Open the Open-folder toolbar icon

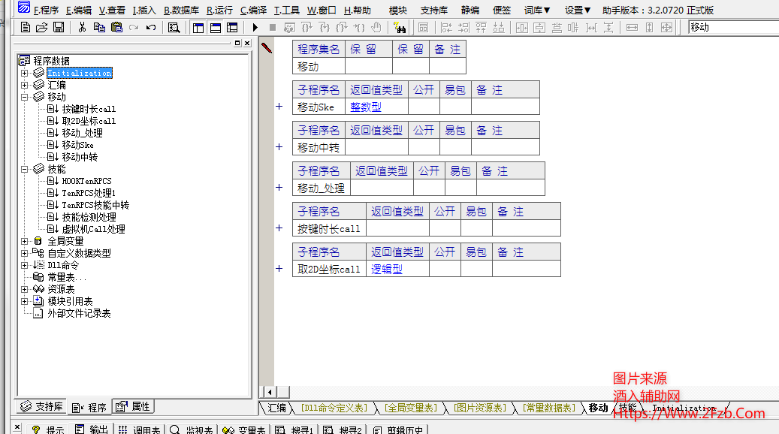coord(42,28)
